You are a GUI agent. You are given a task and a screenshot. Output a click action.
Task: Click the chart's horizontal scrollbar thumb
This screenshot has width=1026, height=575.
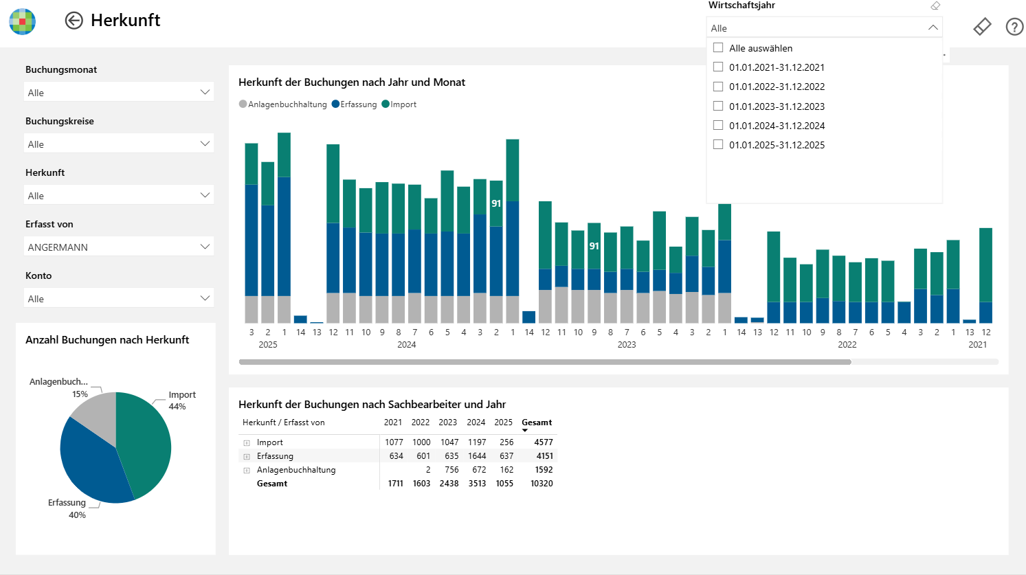(x=545, y=361)
